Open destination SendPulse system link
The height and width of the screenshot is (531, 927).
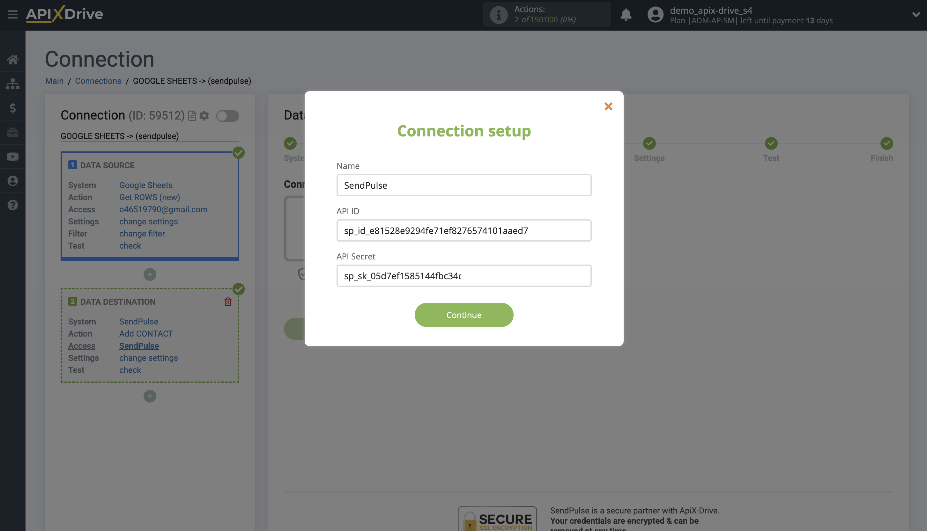click(139, 322)
